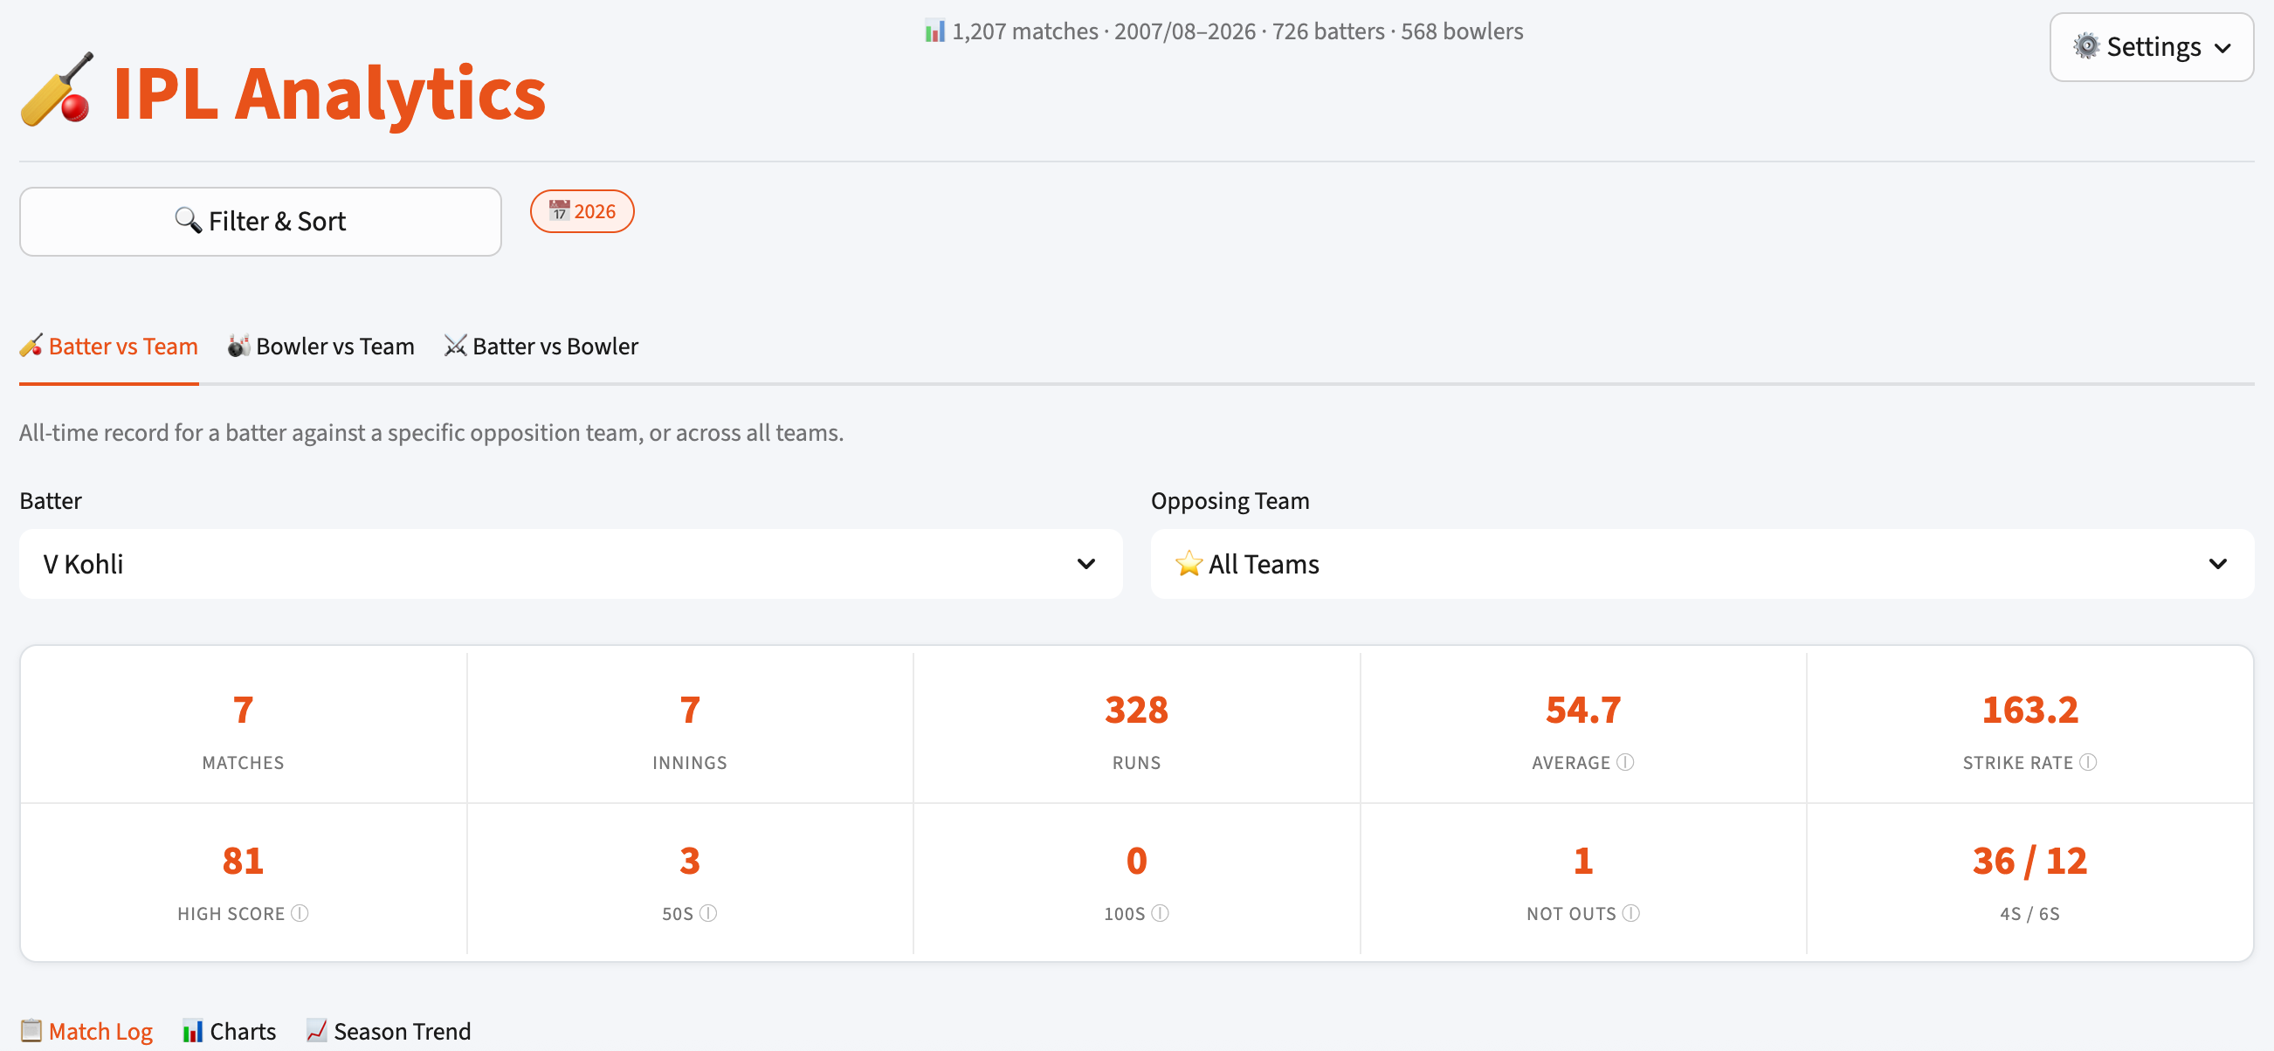Click the star icon beside All Teams
2274x1051 pixels.
click(1189, 563)
